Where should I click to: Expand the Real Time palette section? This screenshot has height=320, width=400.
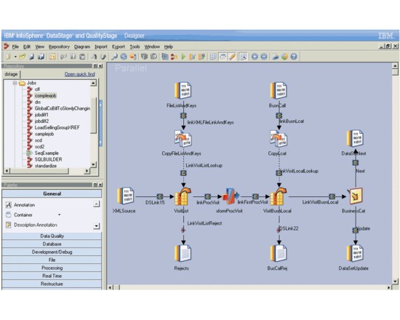52,276
